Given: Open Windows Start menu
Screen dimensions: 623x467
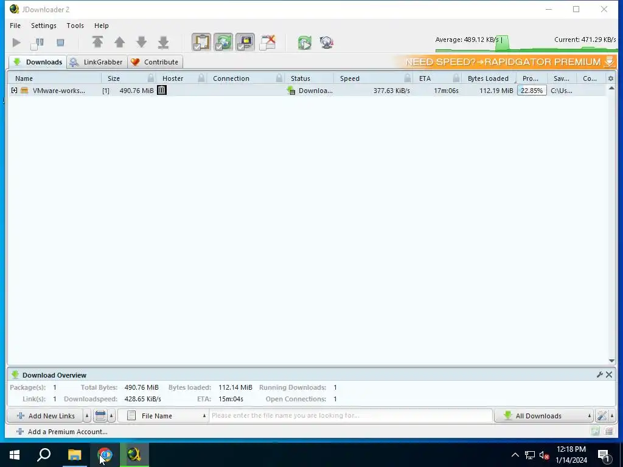Looking at the screenshot, I should point(15,455).
